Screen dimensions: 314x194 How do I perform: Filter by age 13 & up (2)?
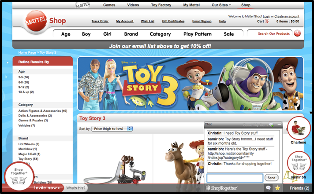click(26, 92)
